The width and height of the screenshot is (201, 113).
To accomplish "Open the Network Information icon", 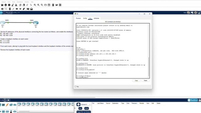I will pos(9,5).
